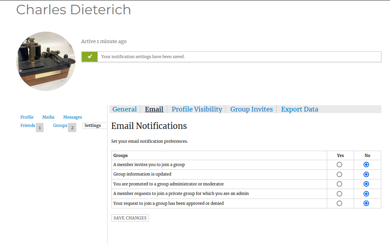Click the 'Email Notifications' heading
This screenshot has height=244, width=390.
point(149,126)
